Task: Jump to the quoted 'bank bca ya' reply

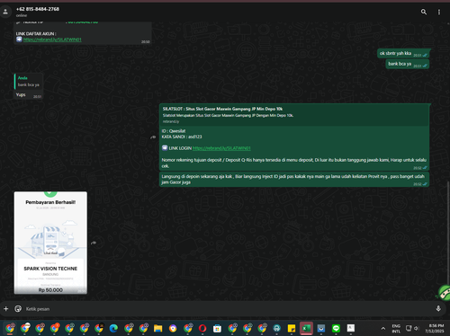Action: pyautogui.click(x=29, y=82)
